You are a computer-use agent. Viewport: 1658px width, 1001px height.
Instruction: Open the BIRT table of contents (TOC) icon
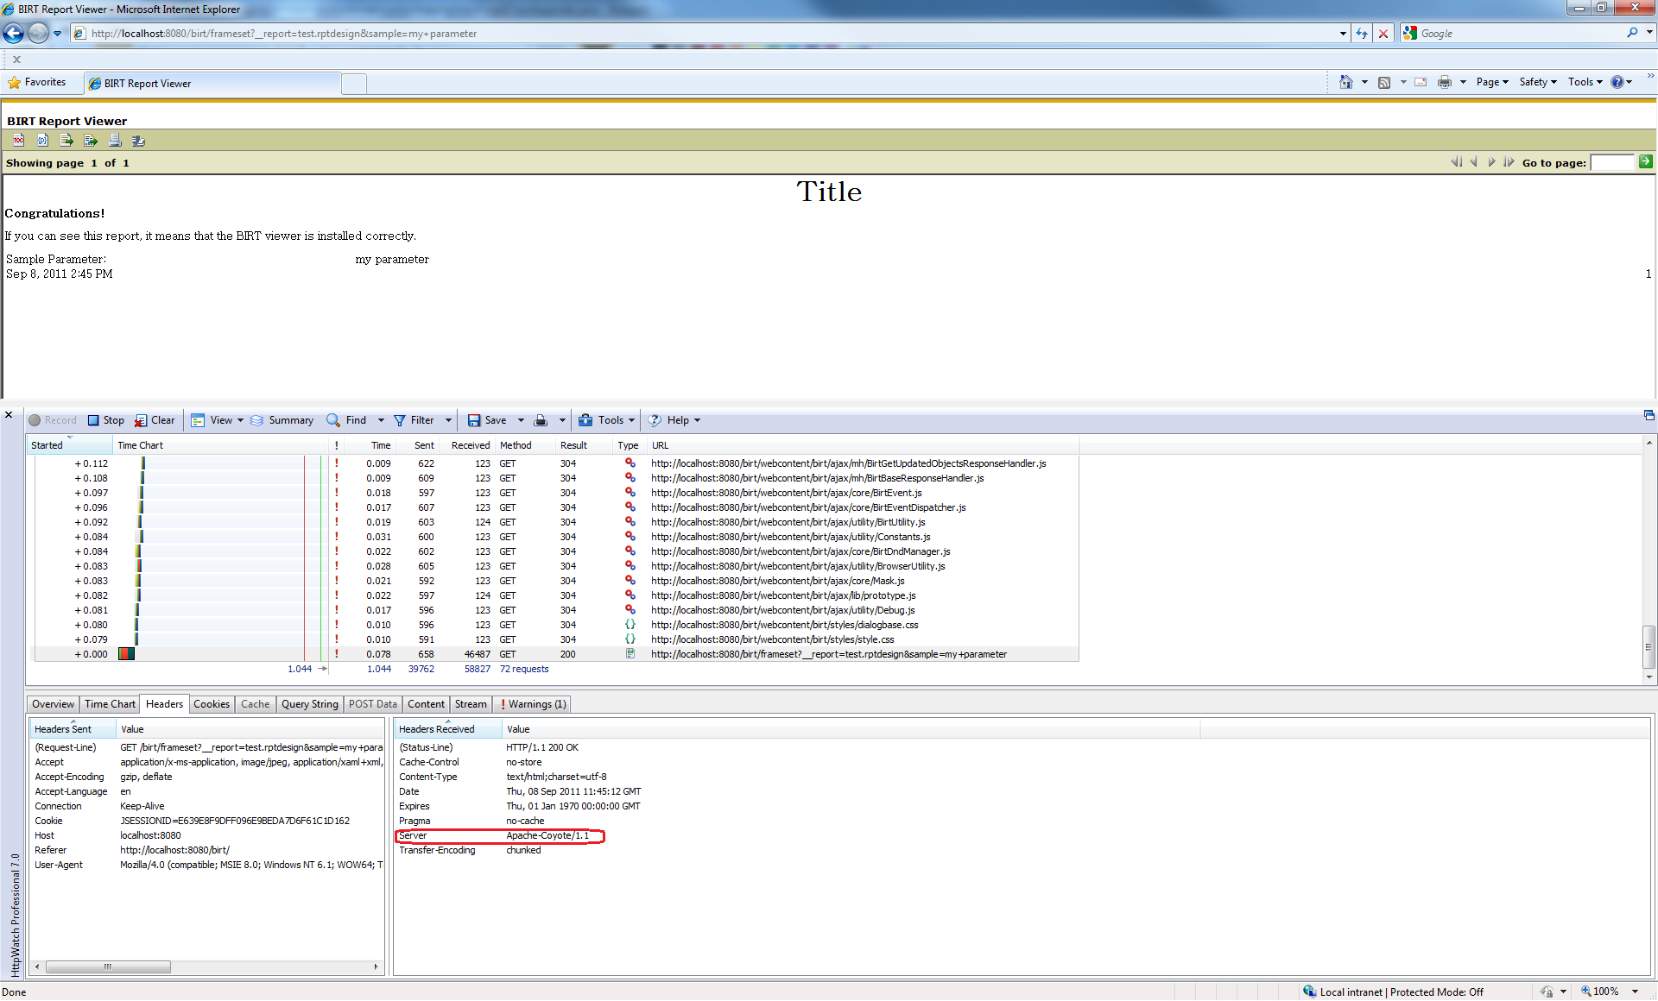[x=18, y=140]
